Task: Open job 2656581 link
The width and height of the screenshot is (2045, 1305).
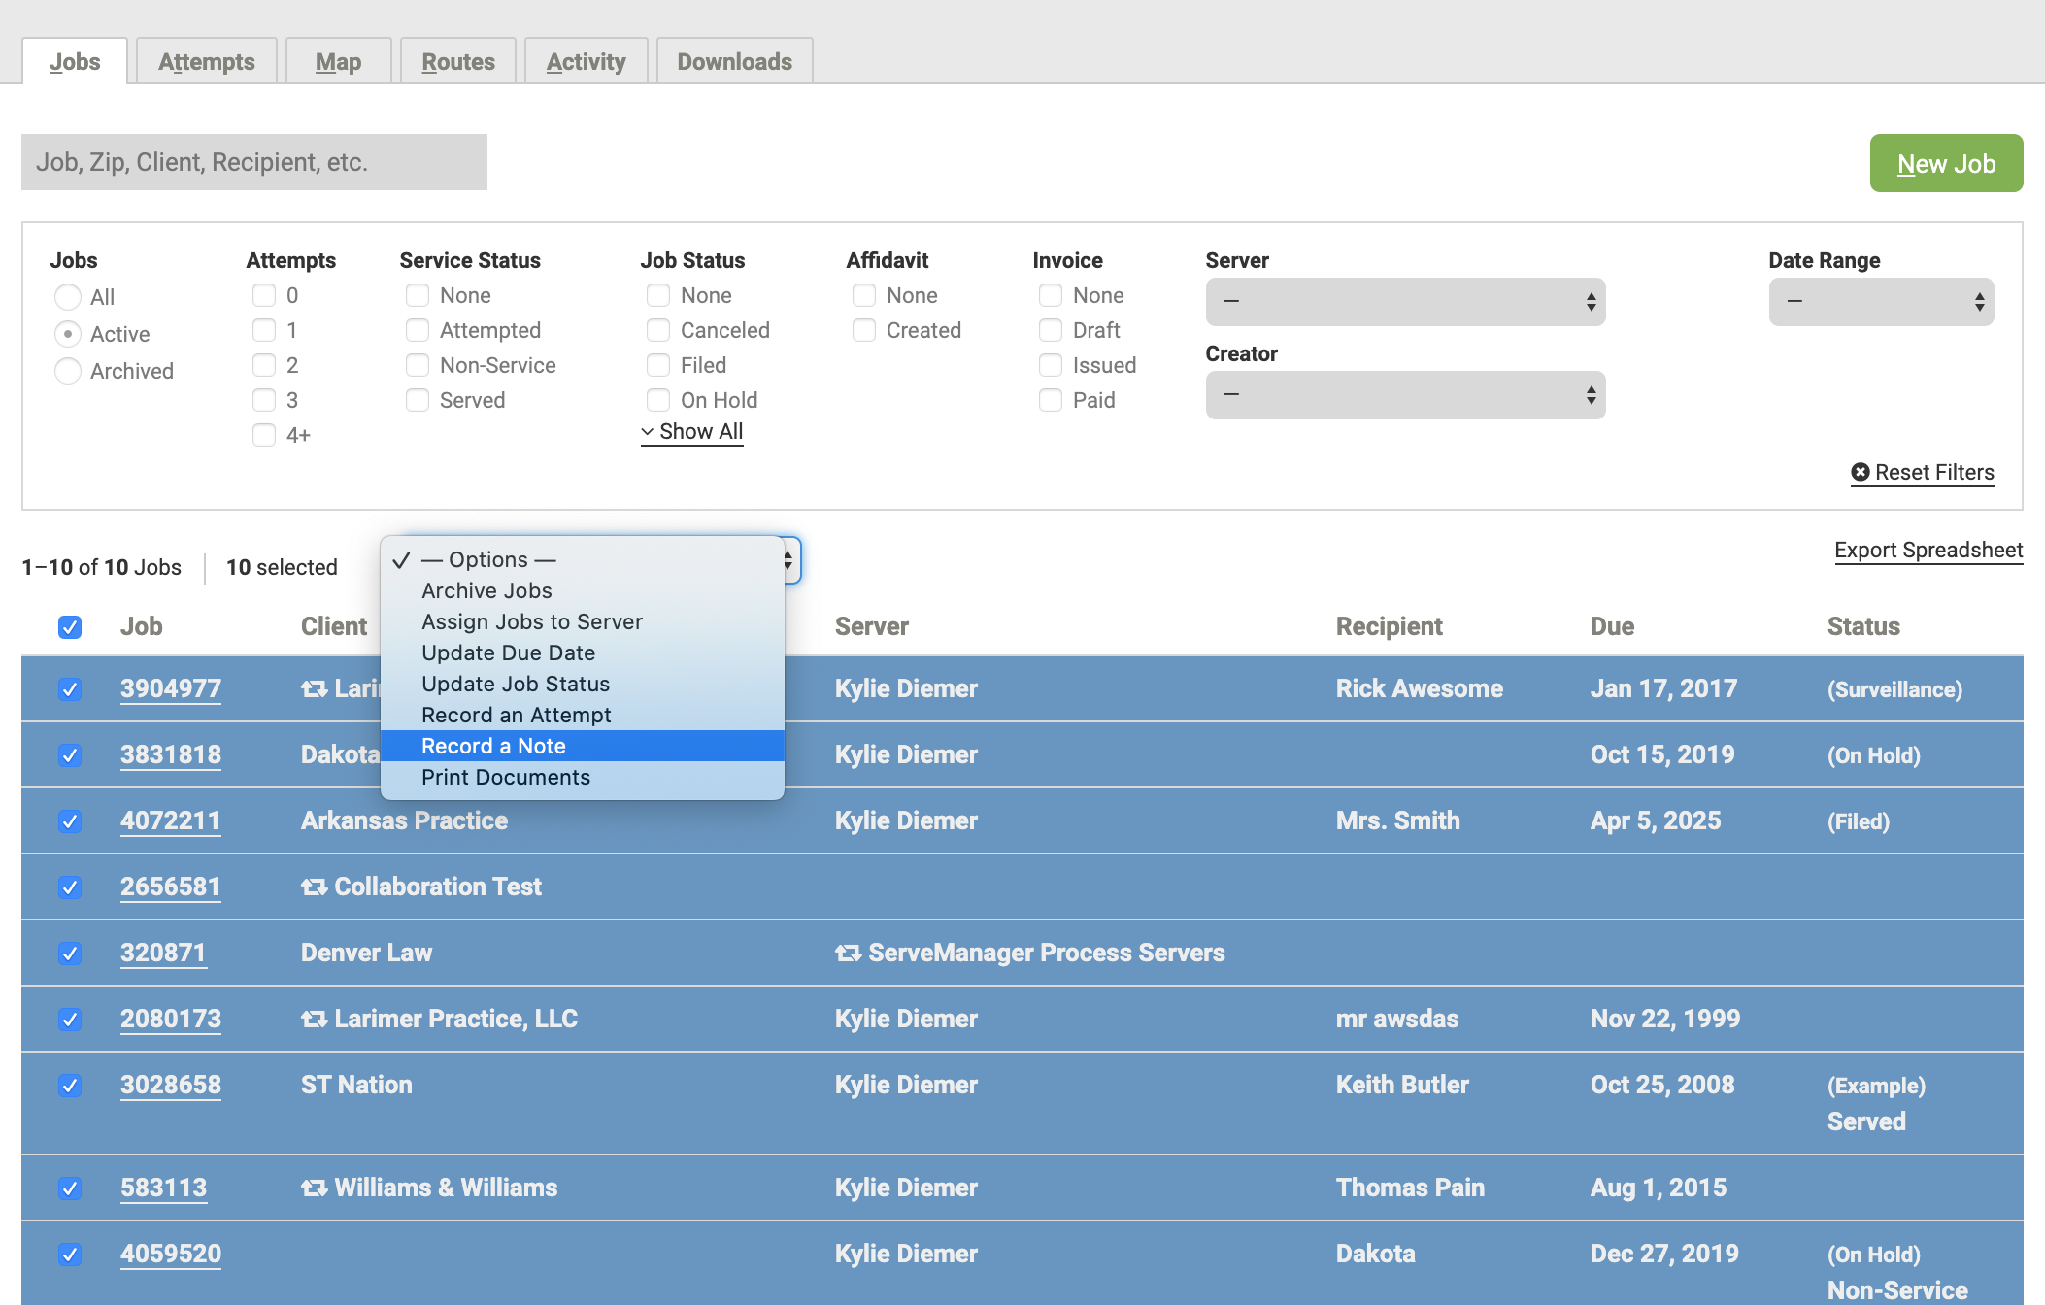Action: coord(171,887)
